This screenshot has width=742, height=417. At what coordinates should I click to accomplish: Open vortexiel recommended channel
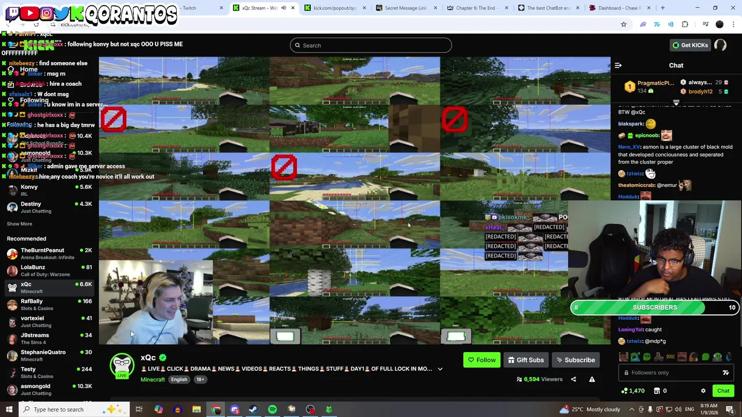tap(49, 321)
